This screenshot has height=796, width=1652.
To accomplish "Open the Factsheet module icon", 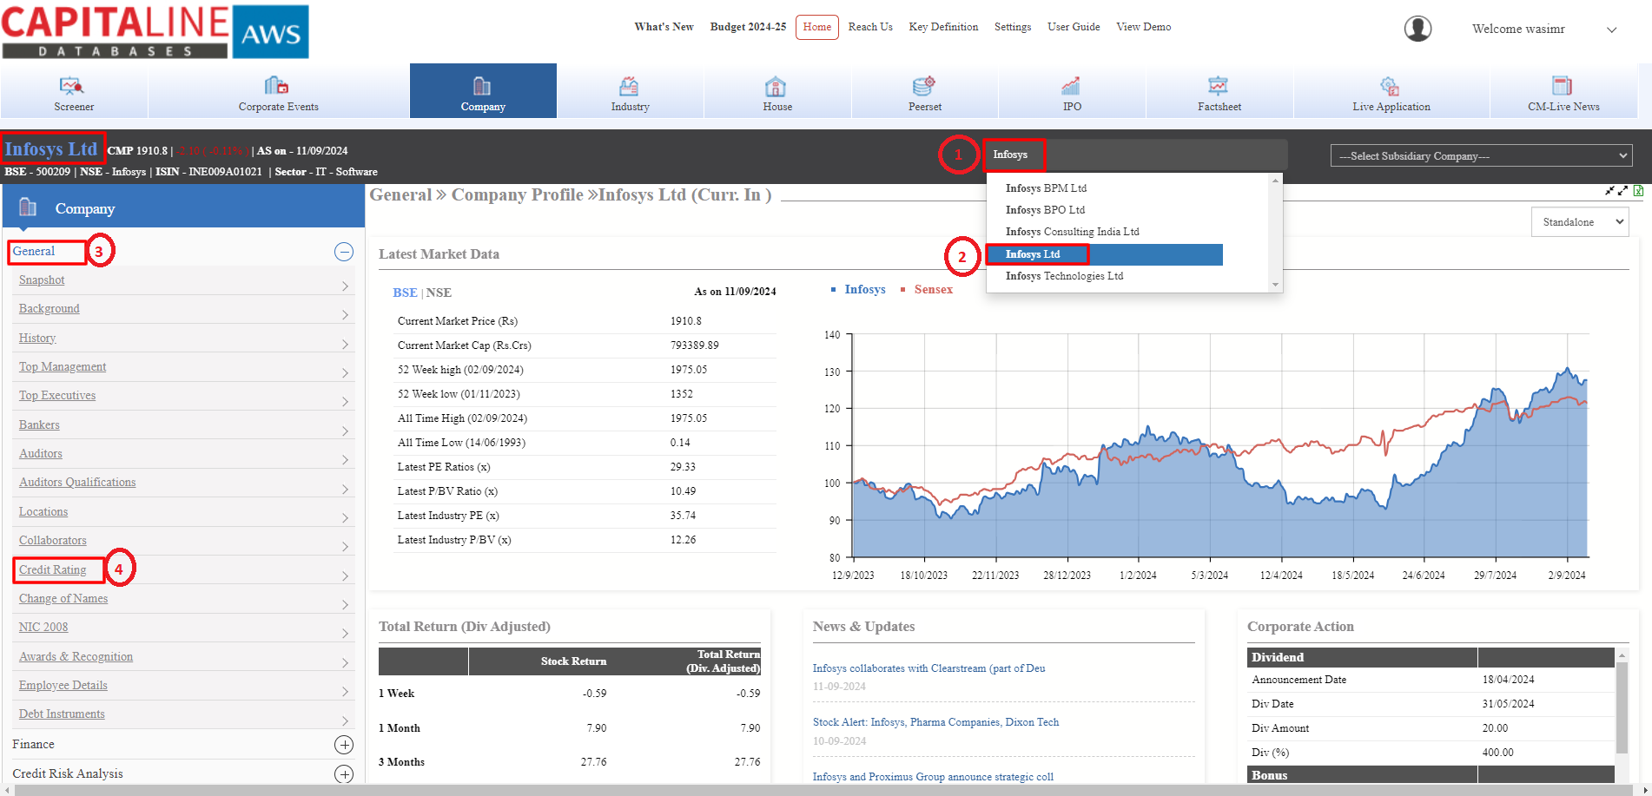I will [1218, 85].
